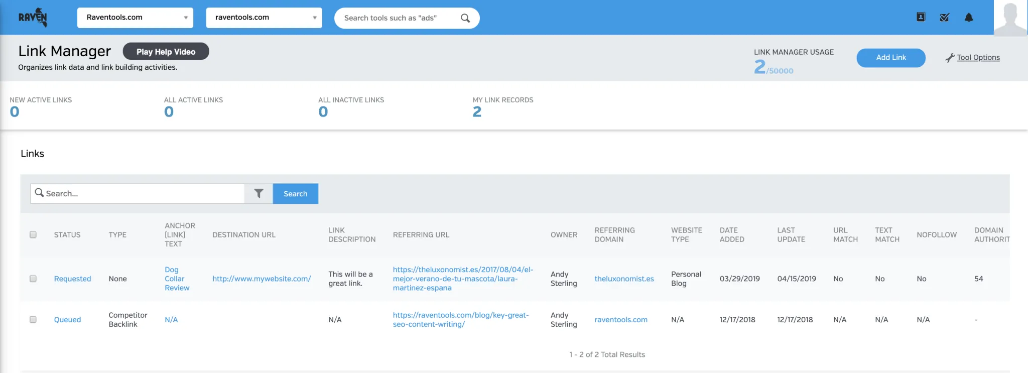Check the Queued link row checkbox
Image resolution: width=1028 pixels, height=373 pixels.
coord(33,319)
